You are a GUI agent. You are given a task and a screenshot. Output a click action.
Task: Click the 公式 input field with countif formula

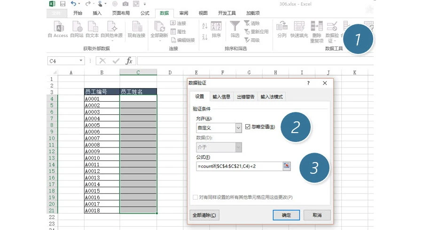pos(238,166)
